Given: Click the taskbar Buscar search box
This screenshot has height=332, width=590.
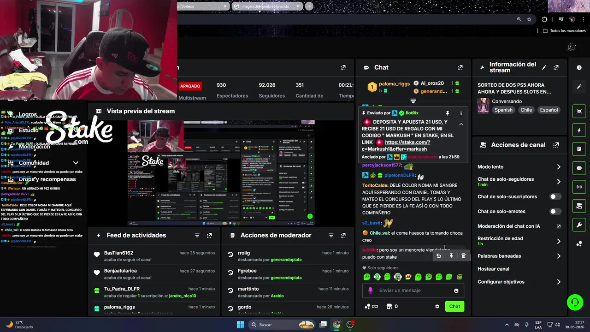Looking at the screenshot, I should pyautogui.click(x=282, y=325).
